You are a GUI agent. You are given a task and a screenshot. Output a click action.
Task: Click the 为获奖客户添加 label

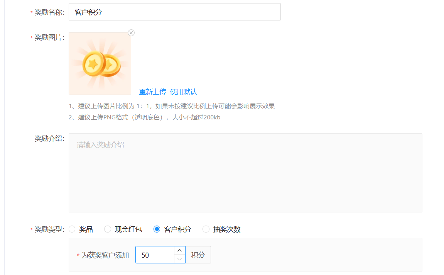click(x=105, y=255)
